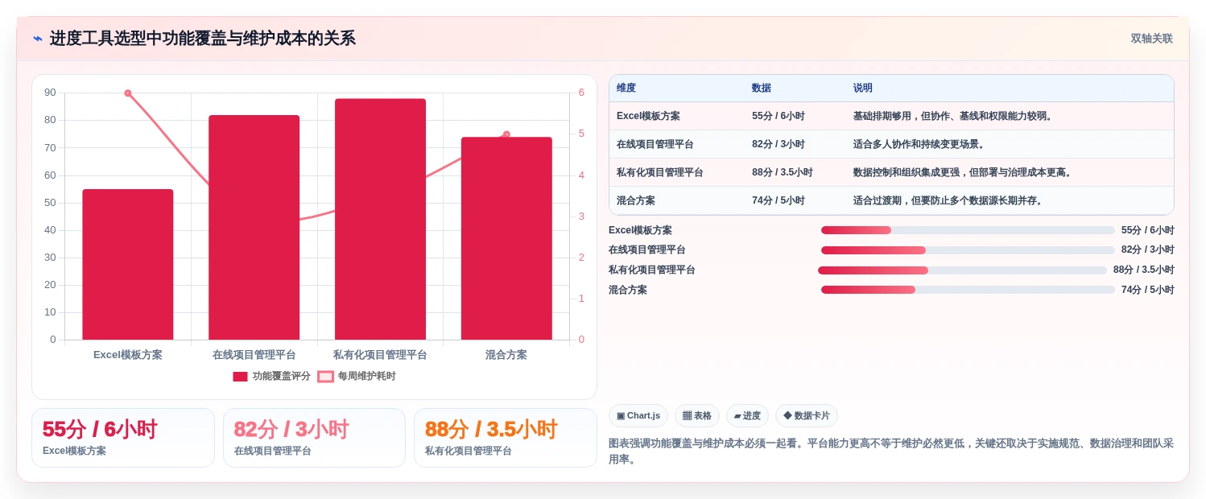Click x-axis label Excel模板方案

pyautogui.click(x=128, y=354)
